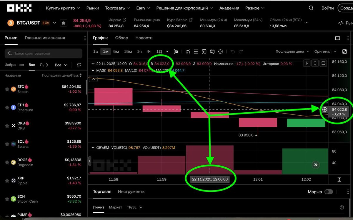Redo chart action
The height and width of the screenshot is (220, 353).
pyautogui.click(x=241, y=51)
